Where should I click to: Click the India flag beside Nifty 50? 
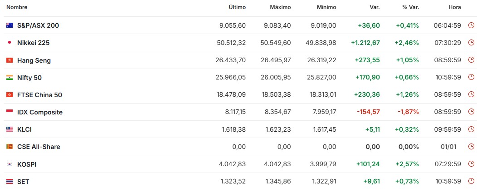point(9,78)
